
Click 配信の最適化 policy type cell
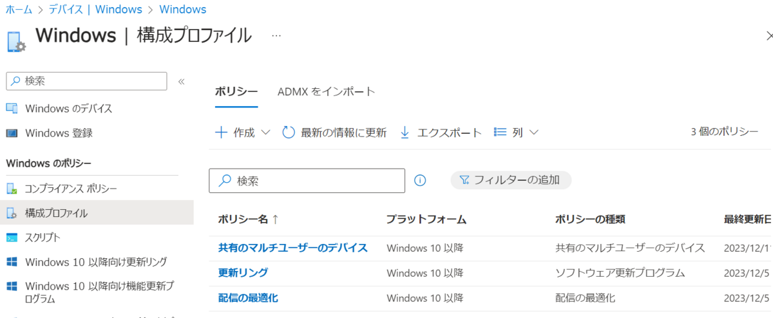coord(586,298)
